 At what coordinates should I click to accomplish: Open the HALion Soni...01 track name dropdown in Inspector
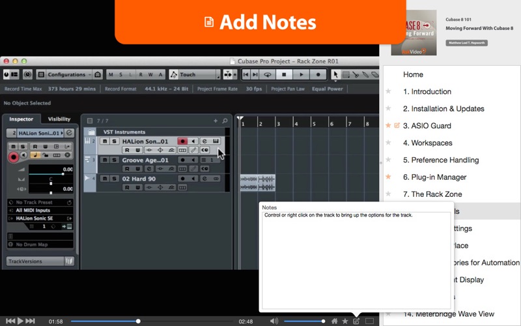point(40,133)
